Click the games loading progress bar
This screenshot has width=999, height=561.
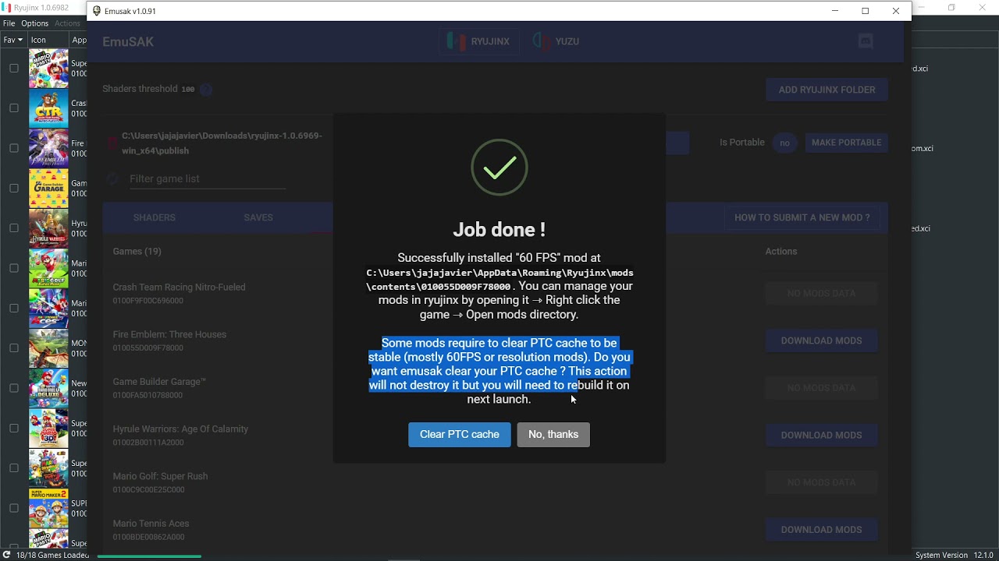click(x=148, y=556)
